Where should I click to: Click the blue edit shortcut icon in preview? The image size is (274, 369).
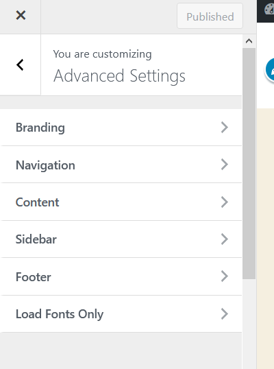(271, 70)
